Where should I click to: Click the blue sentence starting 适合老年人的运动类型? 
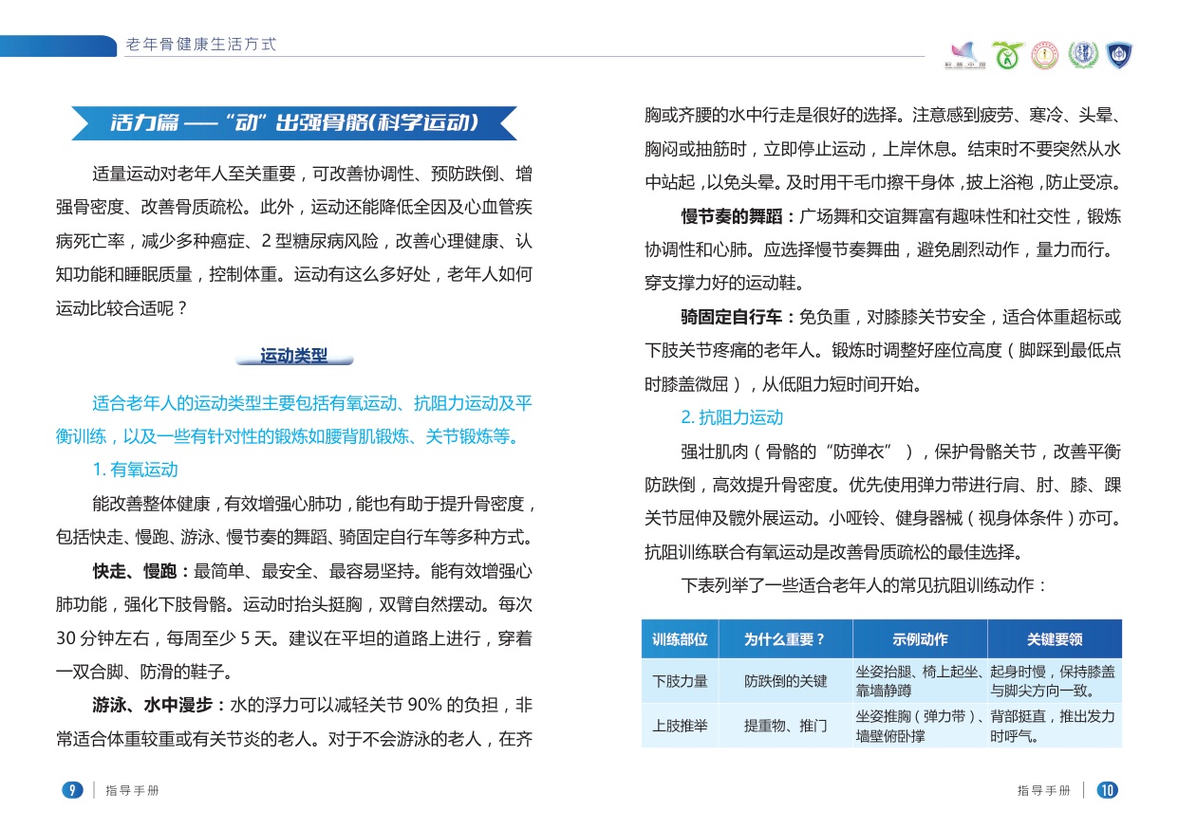tap(294, 420)
